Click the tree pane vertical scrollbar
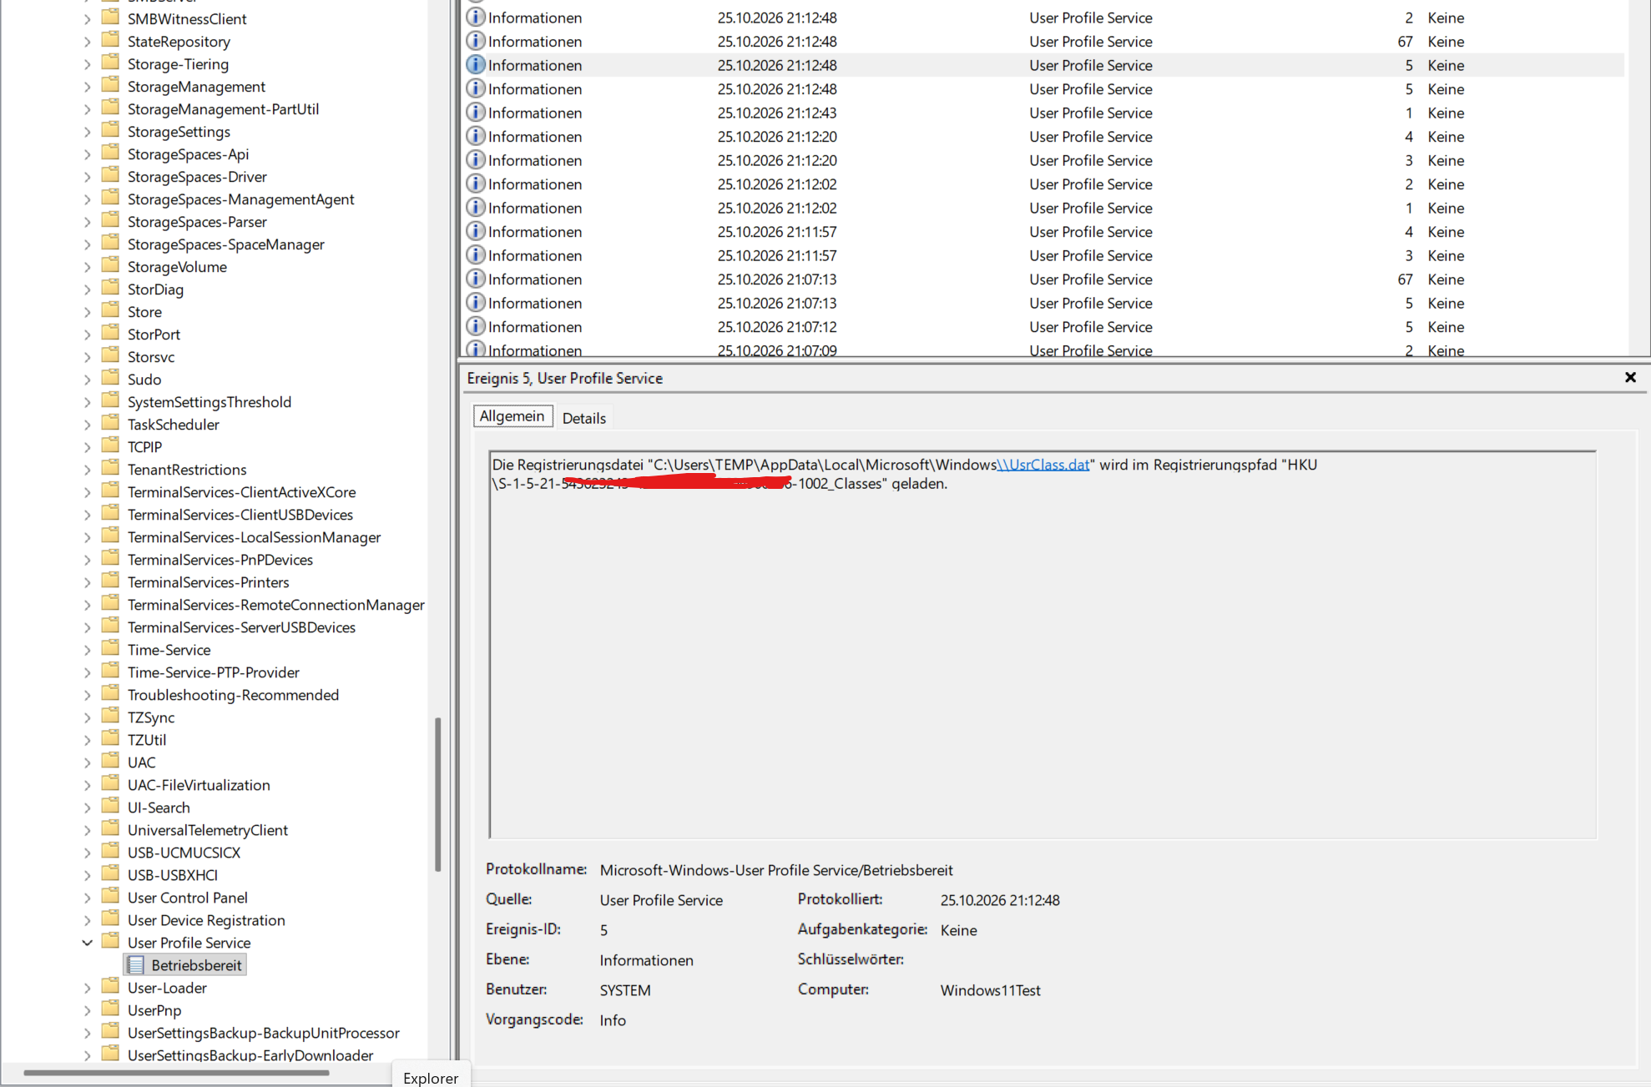 tap(438, 794)
